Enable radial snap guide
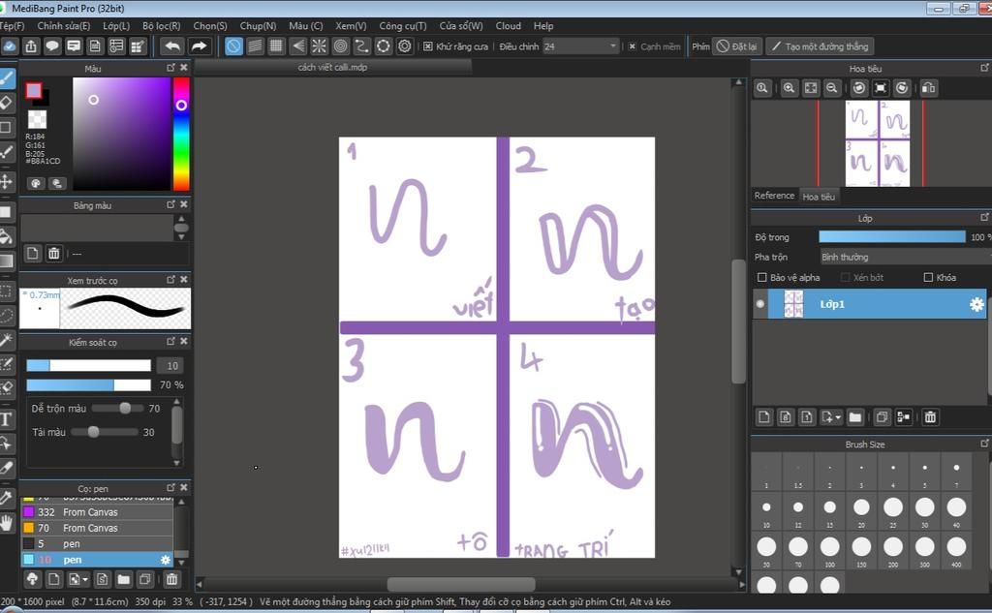 click(320, 46)
